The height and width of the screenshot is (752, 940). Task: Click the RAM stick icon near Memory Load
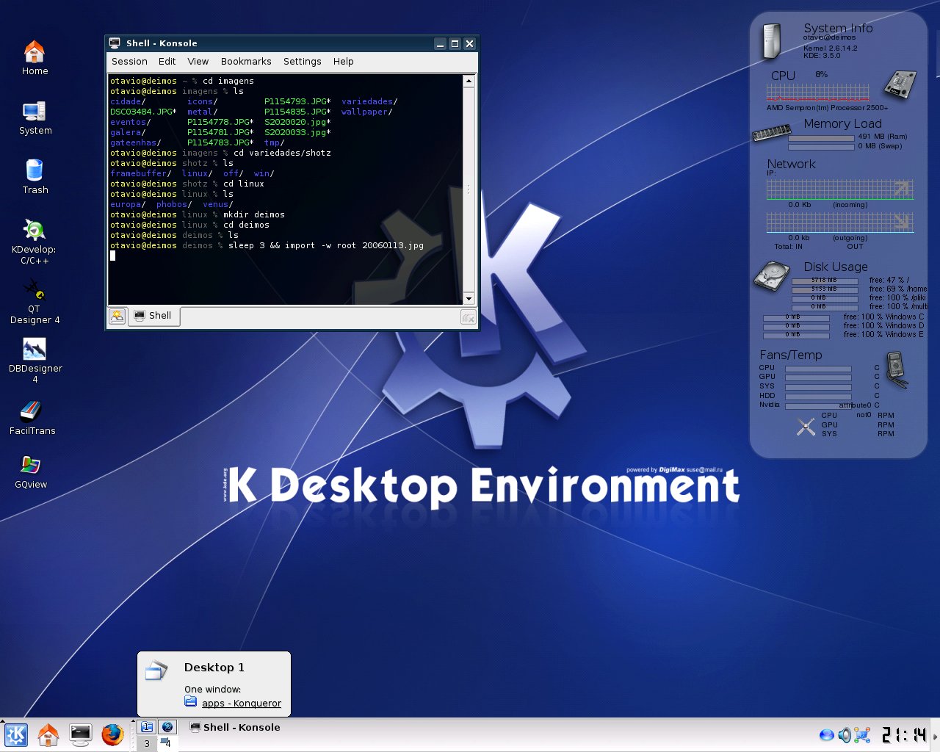tap(771, 133)
